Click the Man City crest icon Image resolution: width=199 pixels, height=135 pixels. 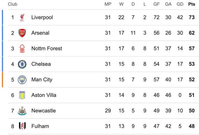pyautogui.click(x=22, y=80)
